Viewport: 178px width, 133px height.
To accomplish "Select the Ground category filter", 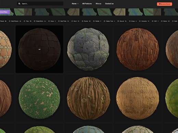I will point(122,21).
